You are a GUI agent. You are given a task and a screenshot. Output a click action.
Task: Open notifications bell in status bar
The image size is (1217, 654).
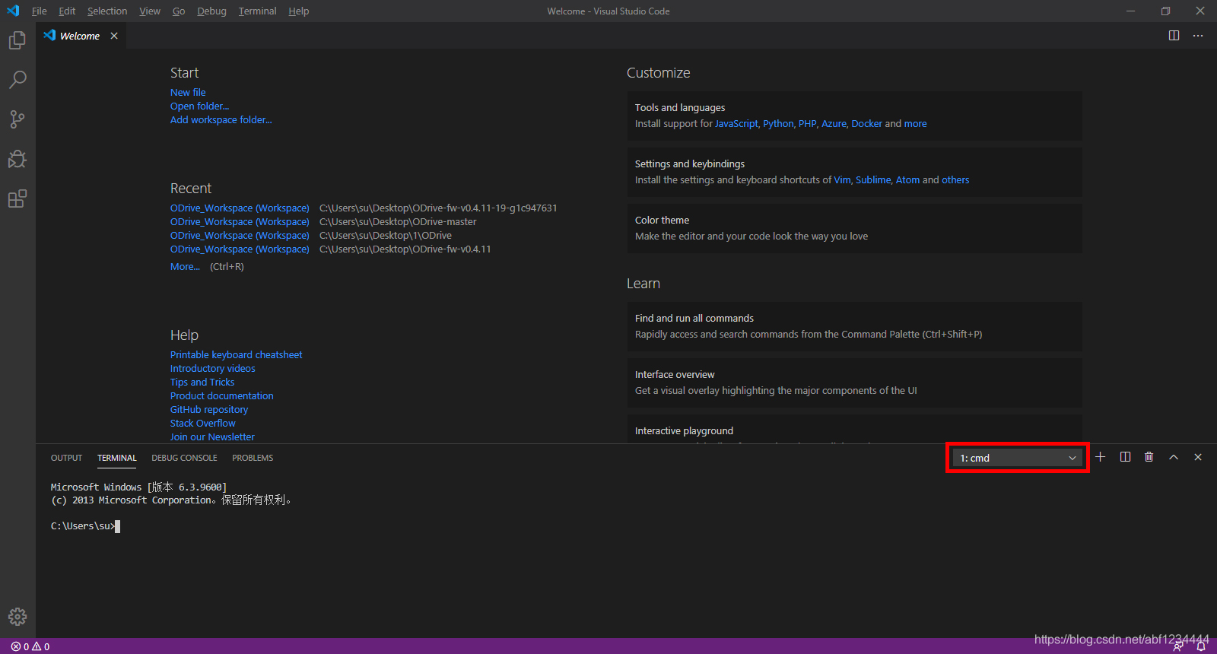[1201, 646]
